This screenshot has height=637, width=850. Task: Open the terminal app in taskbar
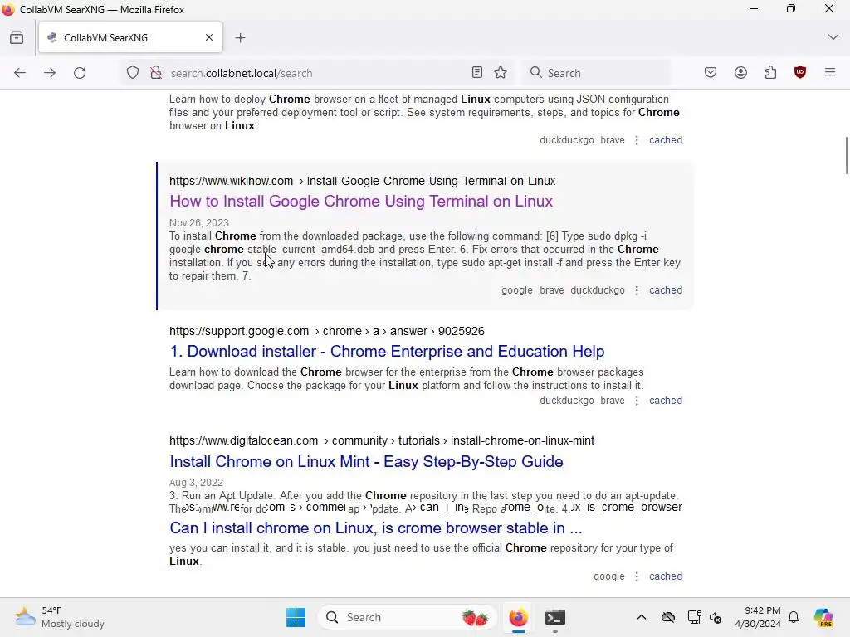[555, 617]
